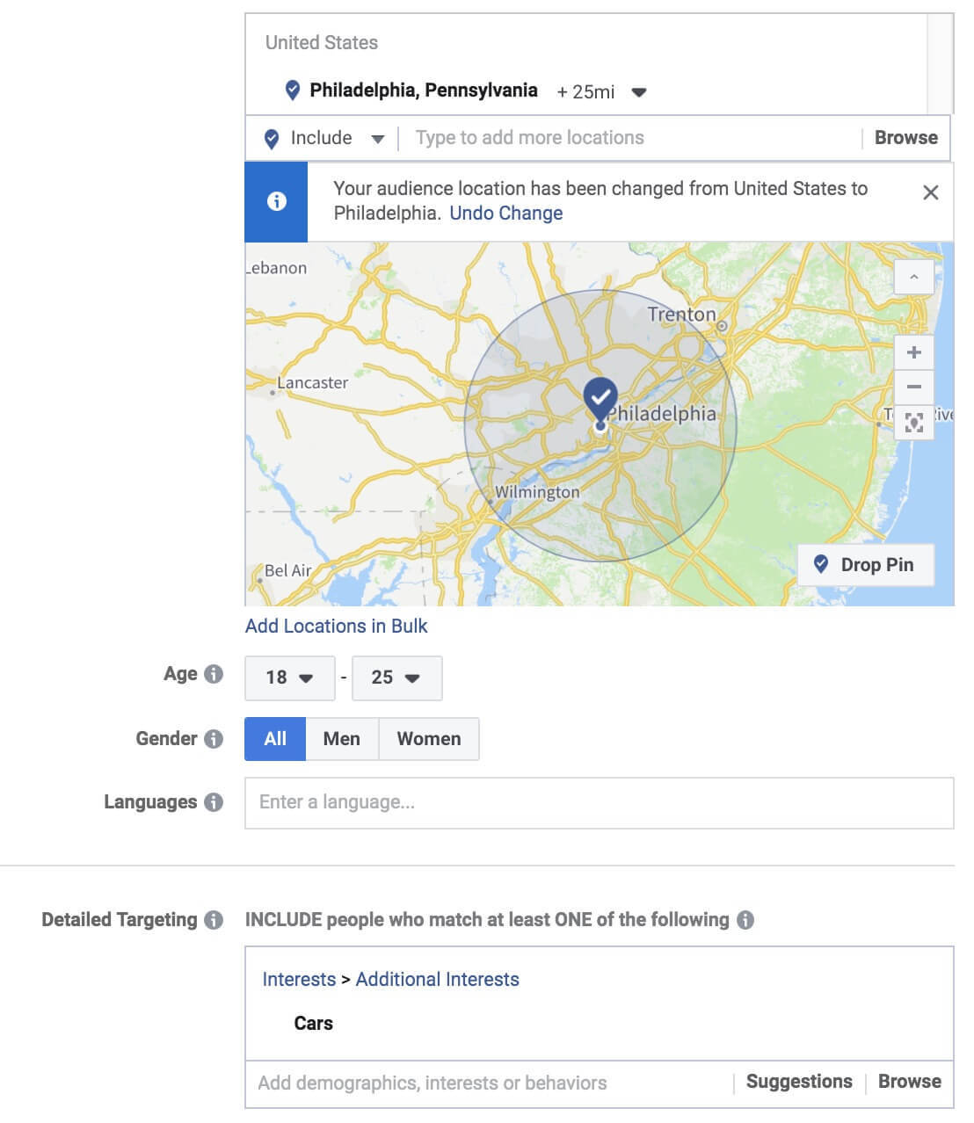Open the maximum age 25 dropdown
This screenshot has width=974, height=1123.
coord(396,677)
